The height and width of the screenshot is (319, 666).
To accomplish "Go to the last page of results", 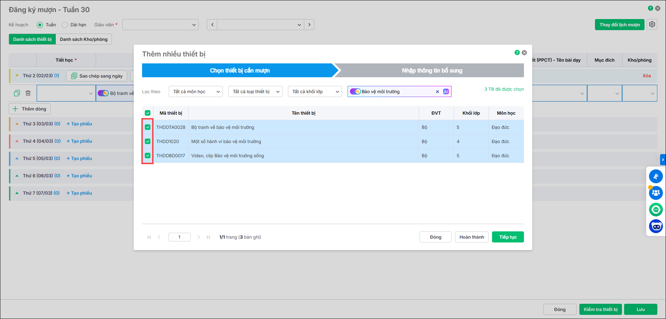I will 208,237.
